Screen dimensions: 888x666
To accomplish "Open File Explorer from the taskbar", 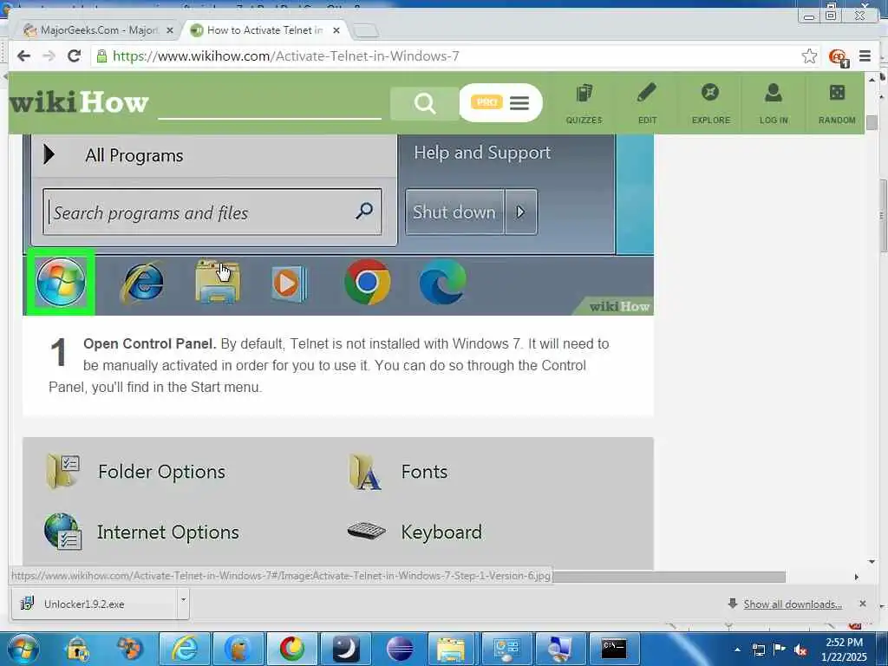I will pos(451,649).
